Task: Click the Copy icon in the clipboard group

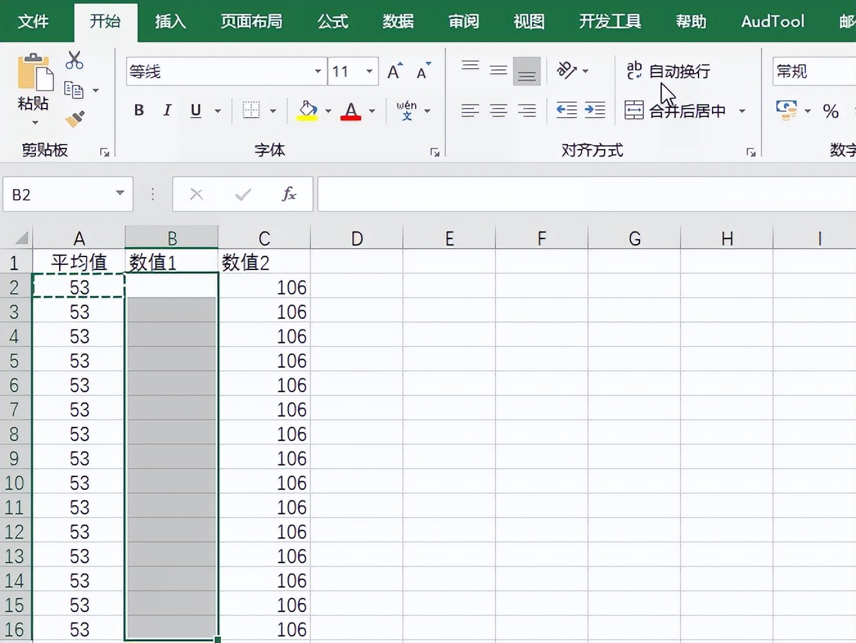Action: pyautogui.click(x=73, y=90)
